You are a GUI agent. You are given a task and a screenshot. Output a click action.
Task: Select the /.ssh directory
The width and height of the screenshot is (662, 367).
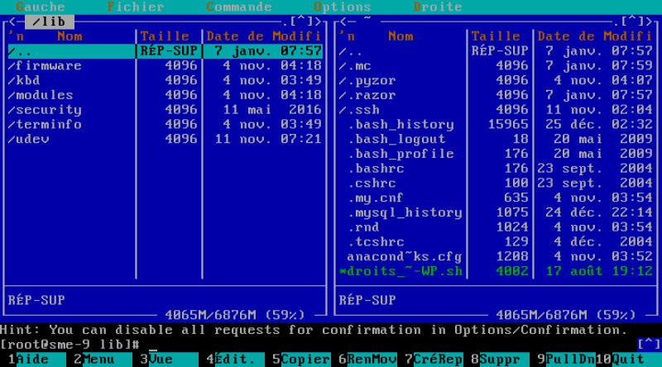coord(496,110)
